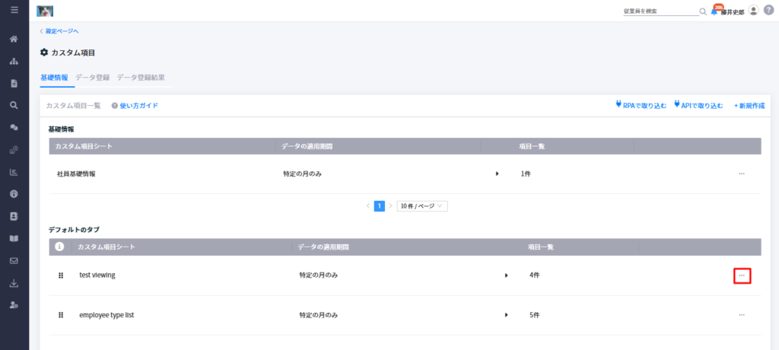
Task: Select the APIで取り込む link
Action: coord(698,106)
